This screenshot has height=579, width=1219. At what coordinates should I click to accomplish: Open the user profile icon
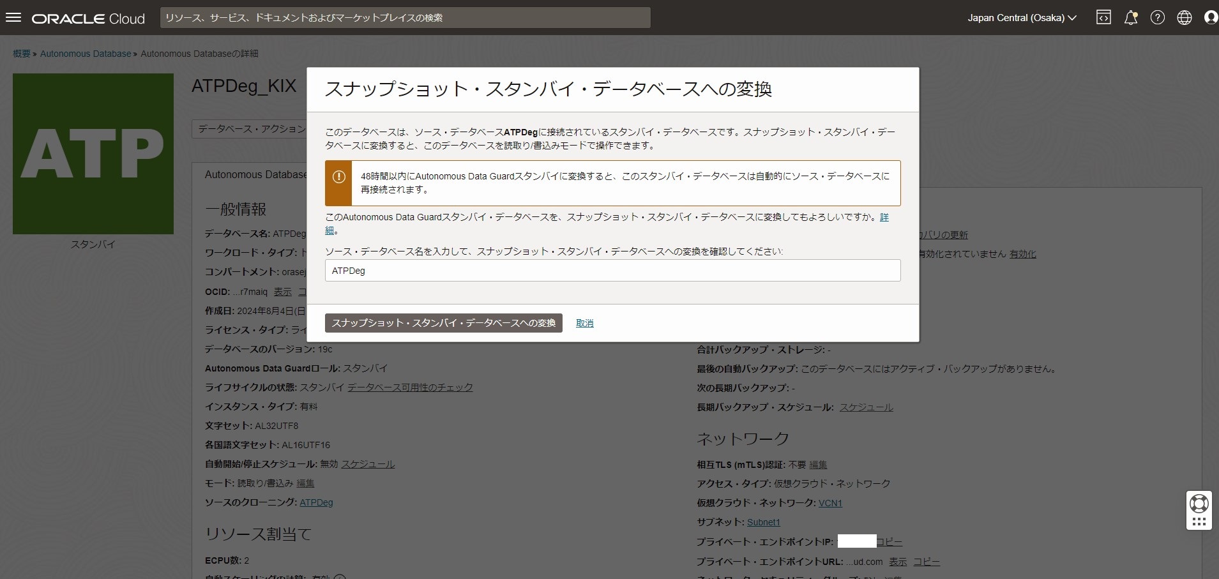point(1210,18)
